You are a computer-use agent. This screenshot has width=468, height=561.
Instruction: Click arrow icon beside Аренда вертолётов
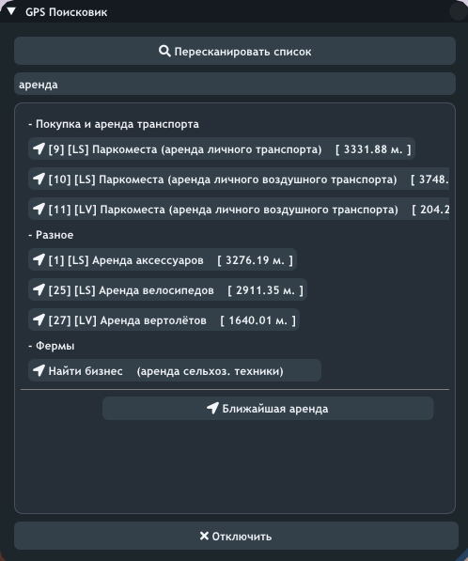point(39,319)
